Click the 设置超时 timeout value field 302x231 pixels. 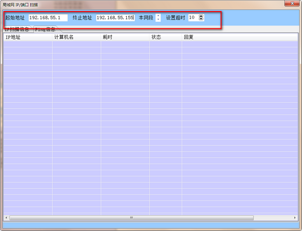click(x=193, y=18)
